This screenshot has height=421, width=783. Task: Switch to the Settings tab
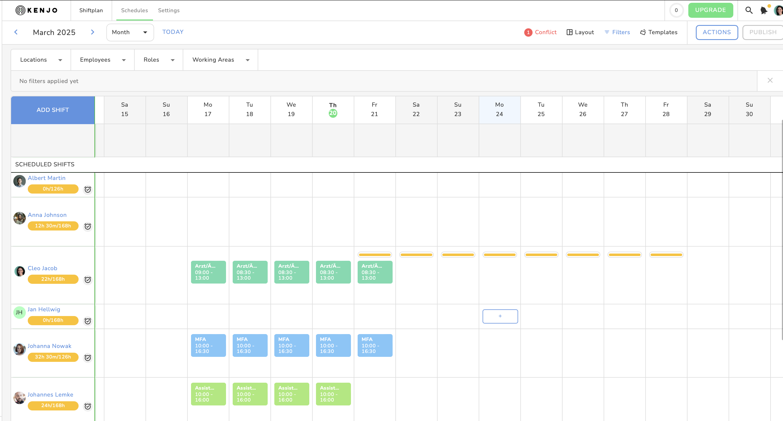coord(169,10)
